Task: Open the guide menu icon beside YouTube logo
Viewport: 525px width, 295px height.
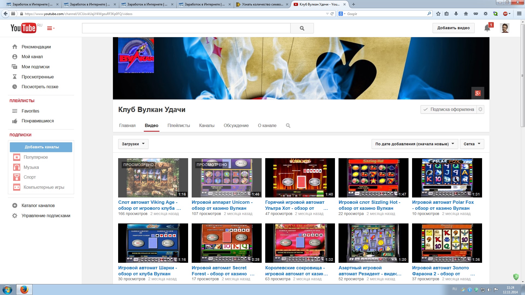Action: click(51, 28)
